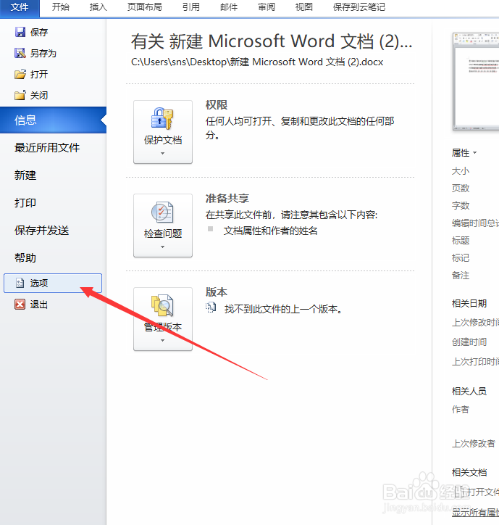This screenshot has width=499, height=525.
Task: Select 信息 in the backstage menu
Action: click(53, 120)
